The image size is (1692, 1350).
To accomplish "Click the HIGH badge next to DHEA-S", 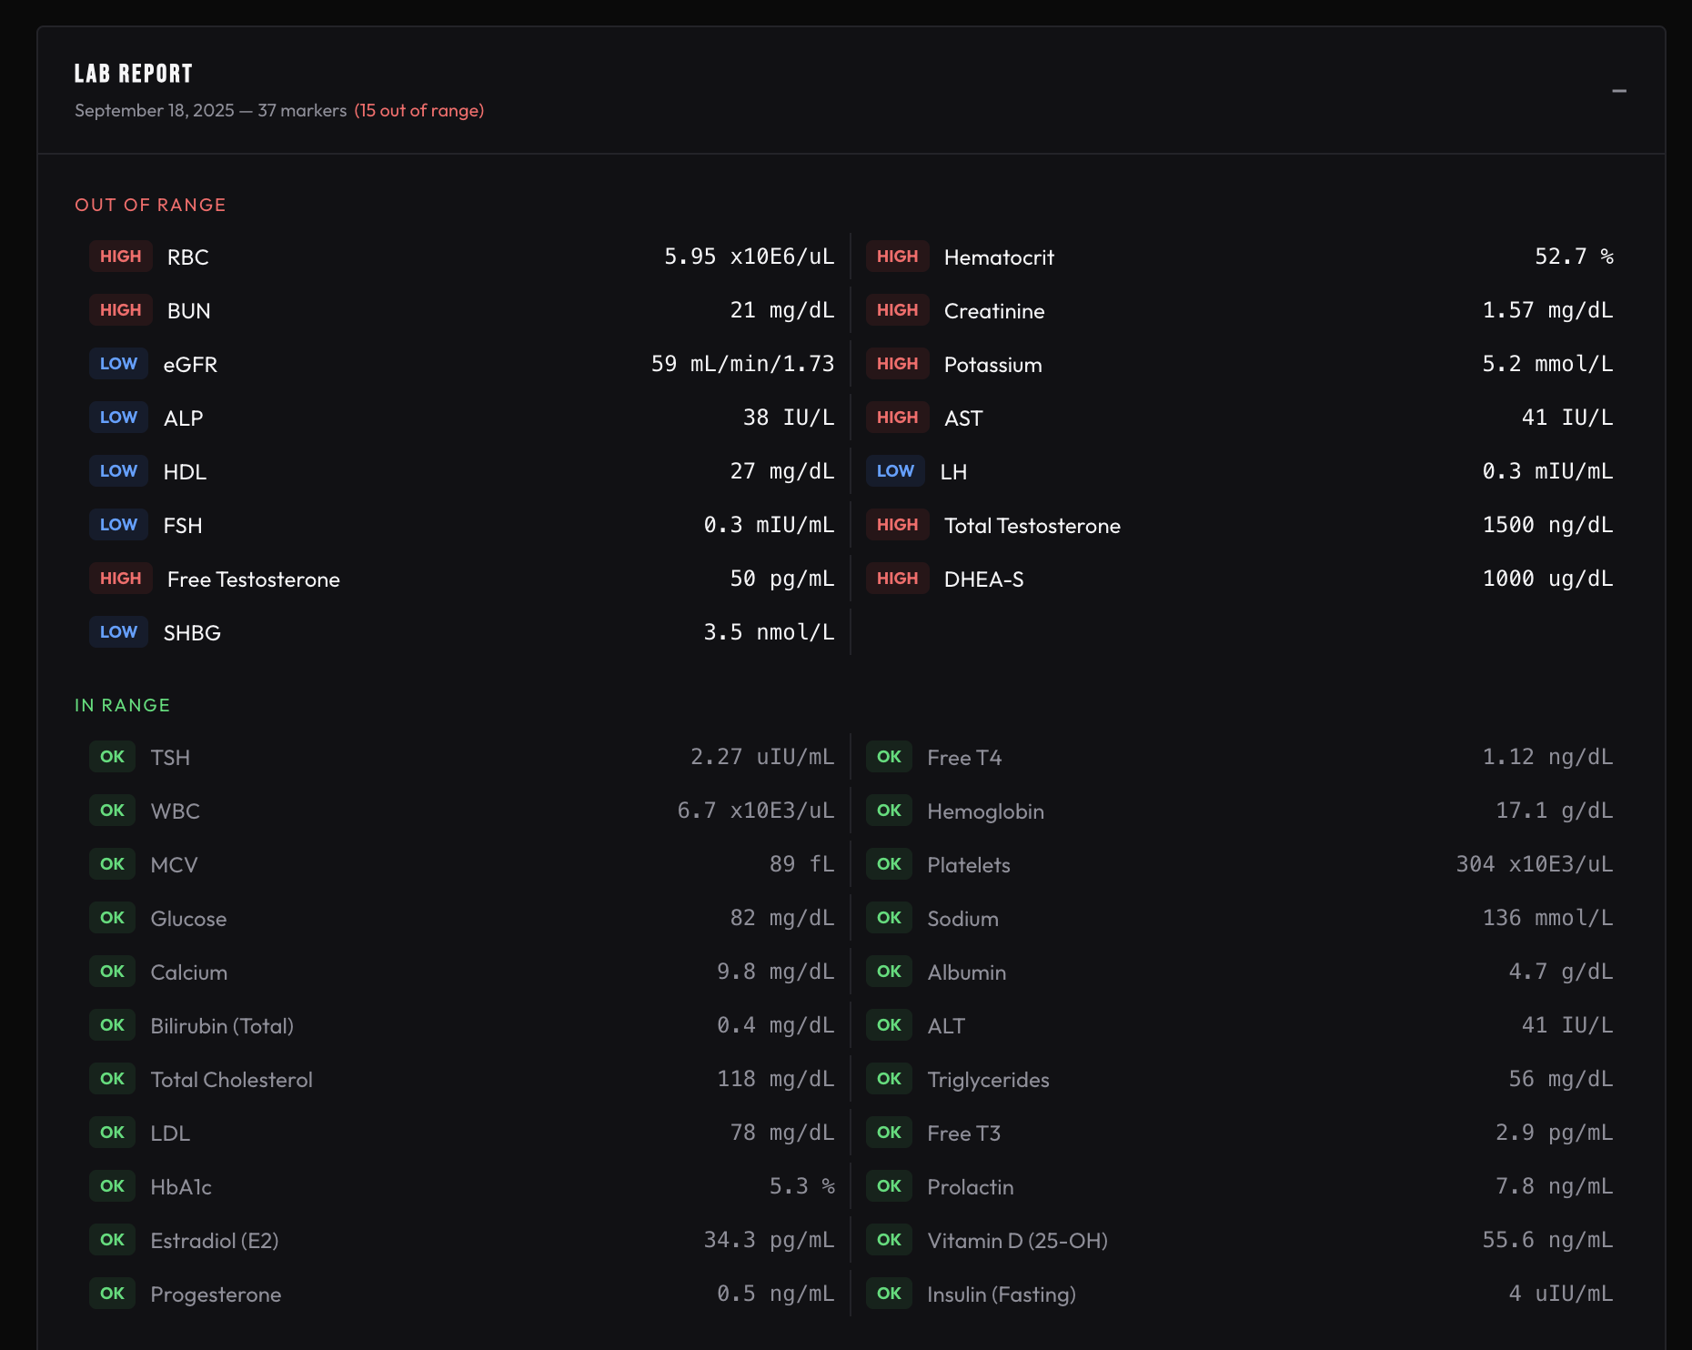I will pyautogui.click(x=898, y=579).
